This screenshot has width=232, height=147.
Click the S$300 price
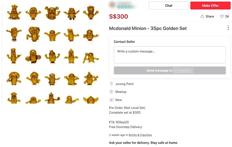pyautogui.click(x=118, y=16)
